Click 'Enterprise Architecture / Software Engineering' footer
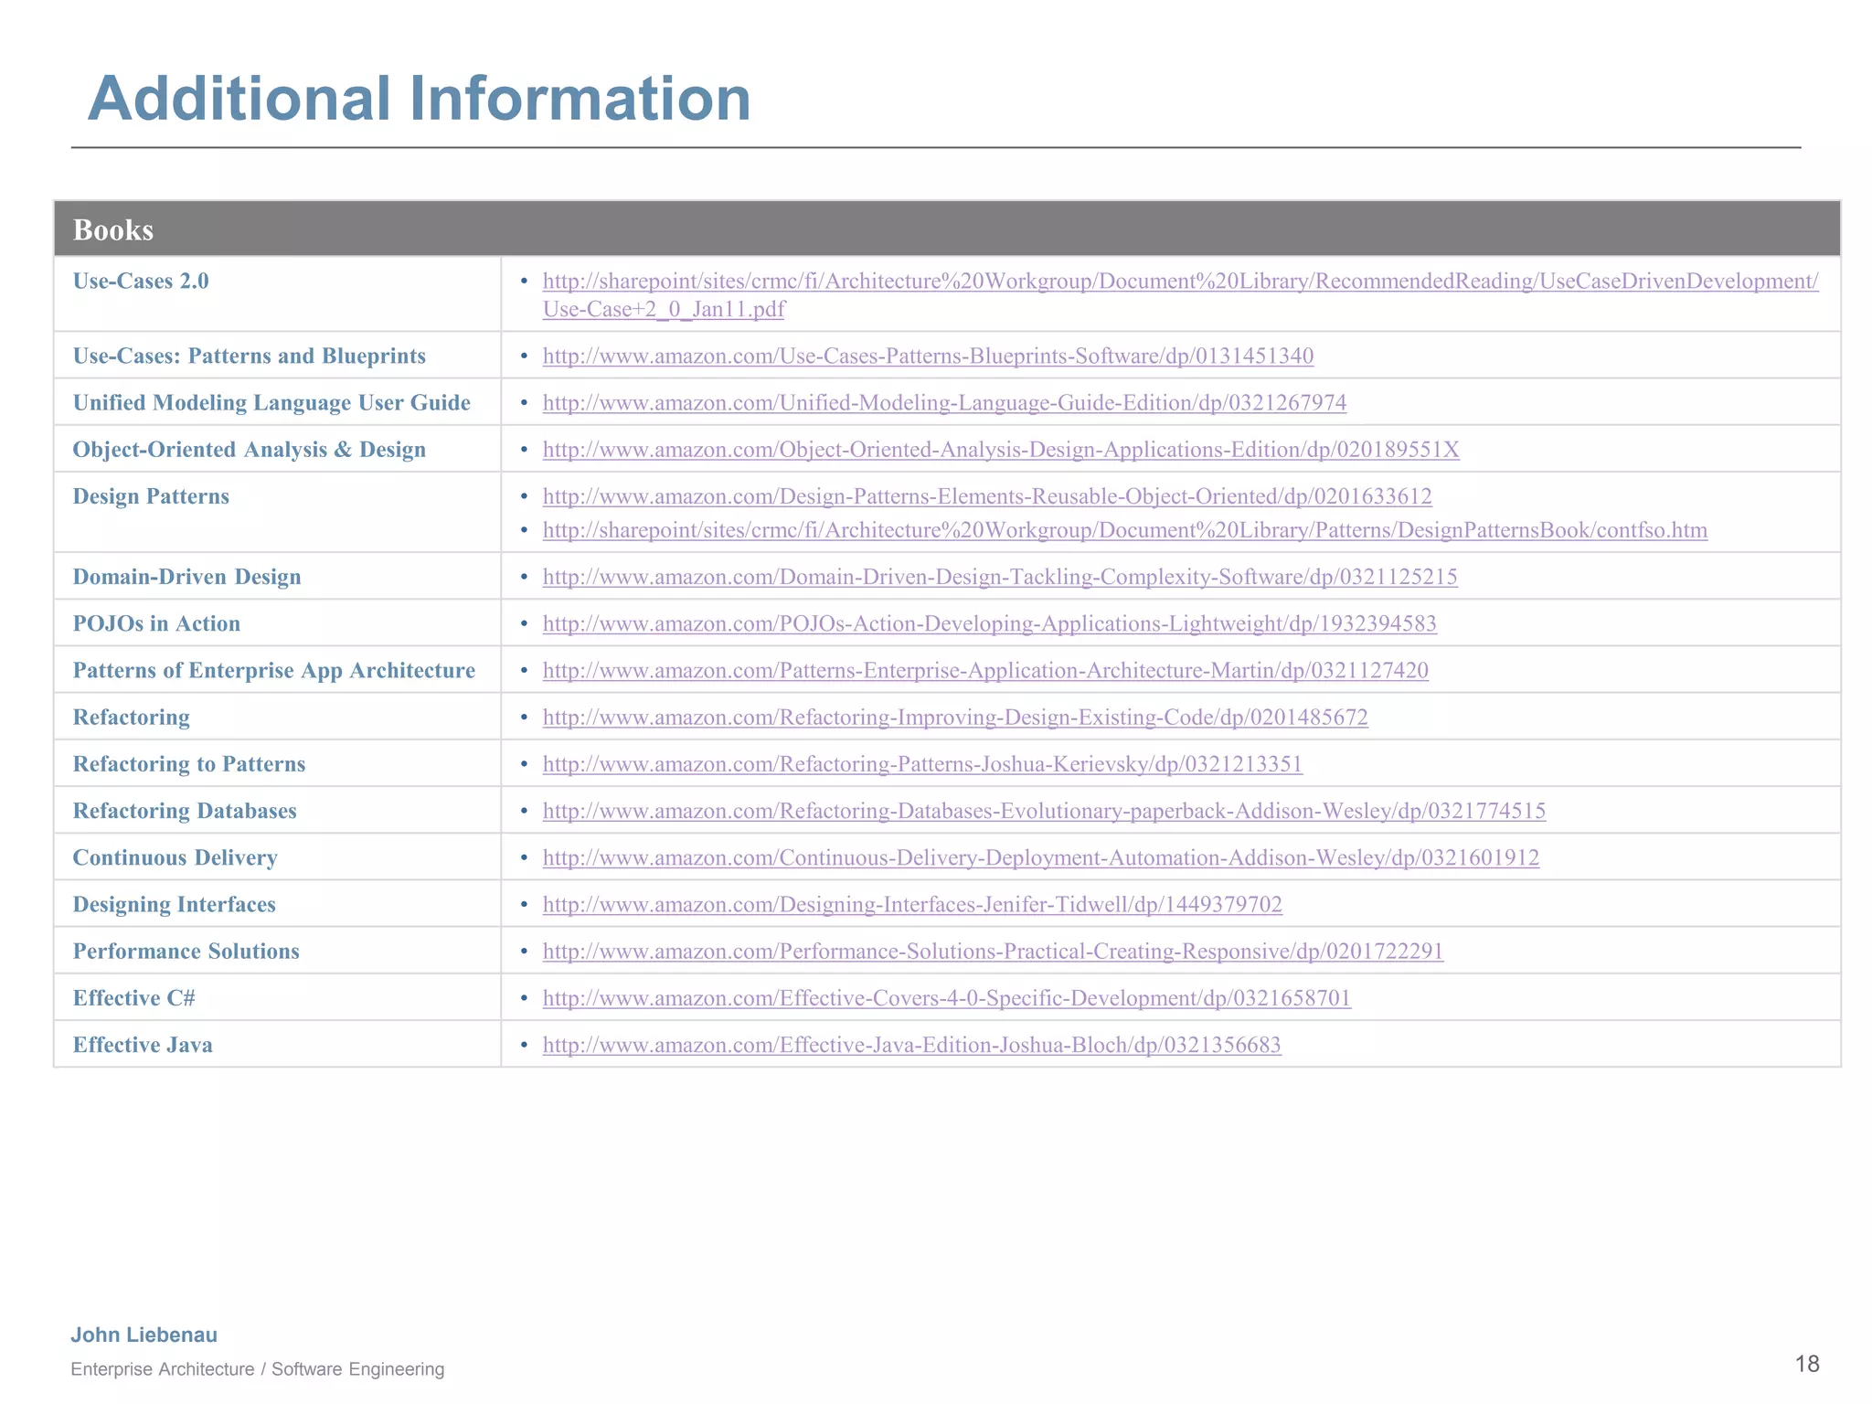Screen dimensions: 1872x1404 click(x=258, y=1369)
